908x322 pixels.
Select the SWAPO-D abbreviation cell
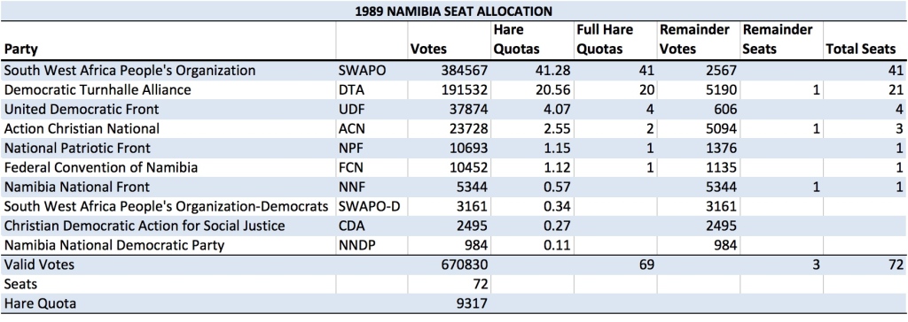click(x=363, y=206)
